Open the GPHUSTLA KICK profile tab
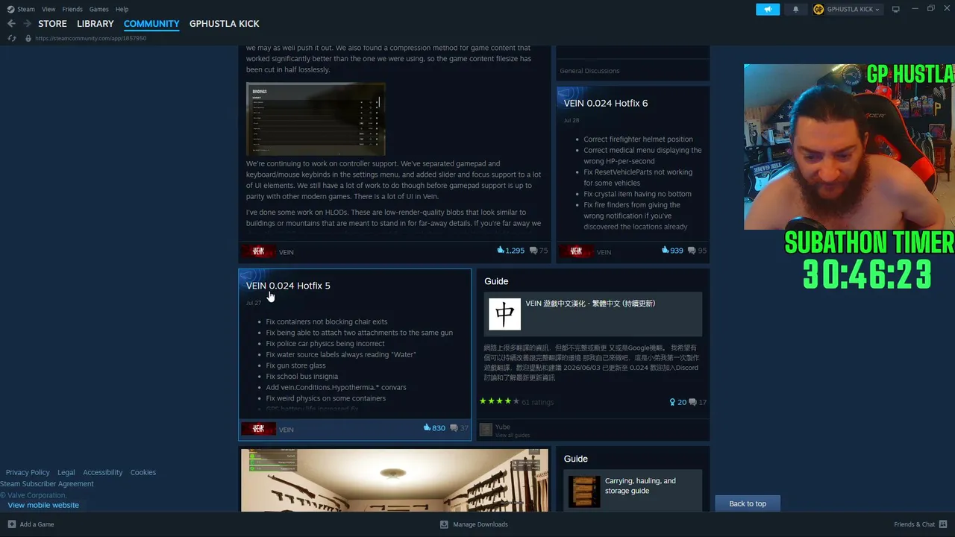The image size is (955, 537). (x=225, y=24)
